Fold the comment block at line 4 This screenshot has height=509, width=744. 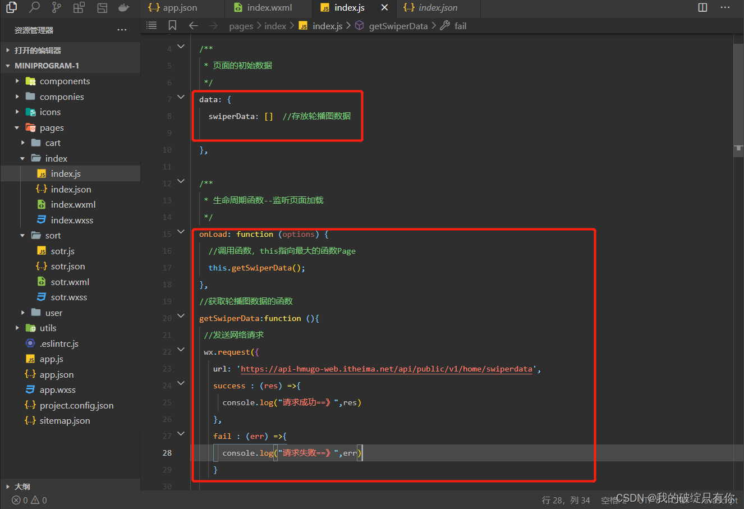click(x=181, y=47)
